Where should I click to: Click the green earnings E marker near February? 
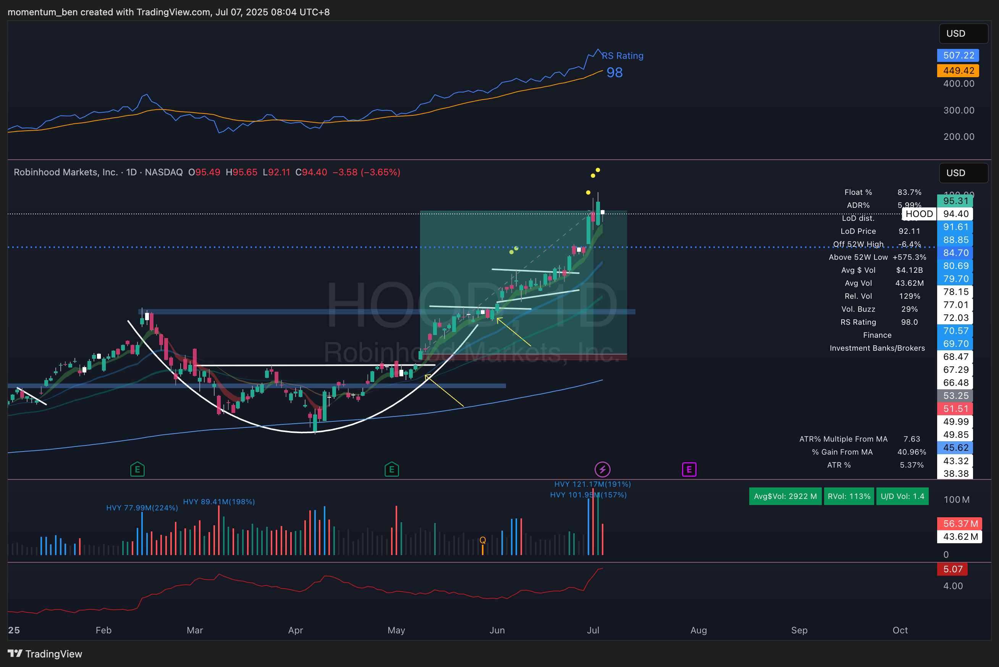click(x=137, y=469)
